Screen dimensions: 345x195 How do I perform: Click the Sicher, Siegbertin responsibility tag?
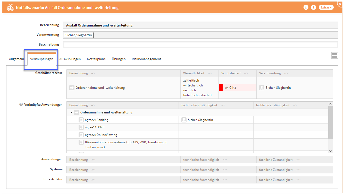79,35
